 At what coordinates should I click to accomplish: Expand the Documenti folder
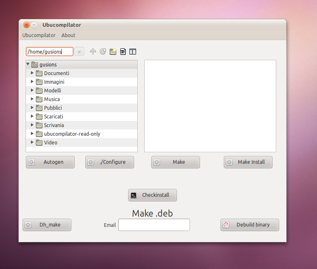[32, 73]
